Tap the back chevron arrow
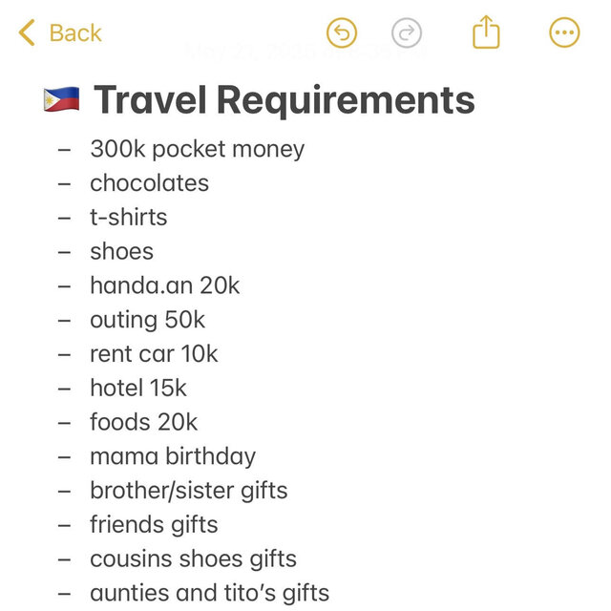 pyautogui.click(x=27, y=32)
